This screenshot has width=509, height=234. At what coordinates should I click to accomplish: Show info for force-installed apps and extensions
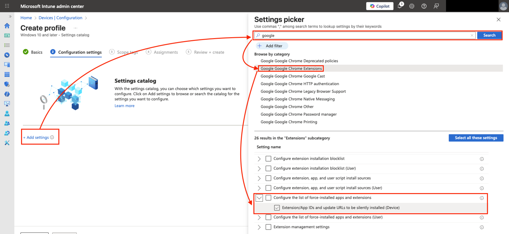click(x=482, y=198)
